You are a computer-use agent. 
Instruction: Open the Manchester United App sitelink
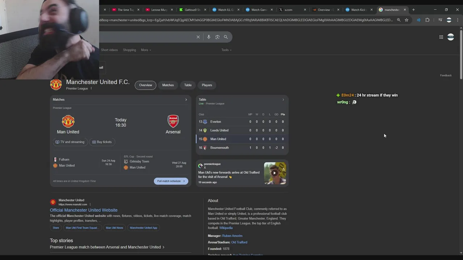pyautogui.click(x=144, y=228)
